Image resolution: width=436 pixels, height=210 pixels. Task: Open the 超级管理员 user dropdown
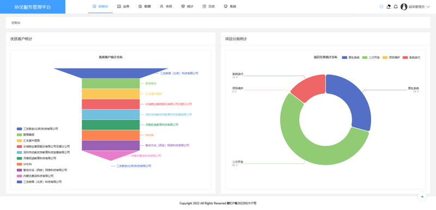pyautogui.click(x=415, y=7)
